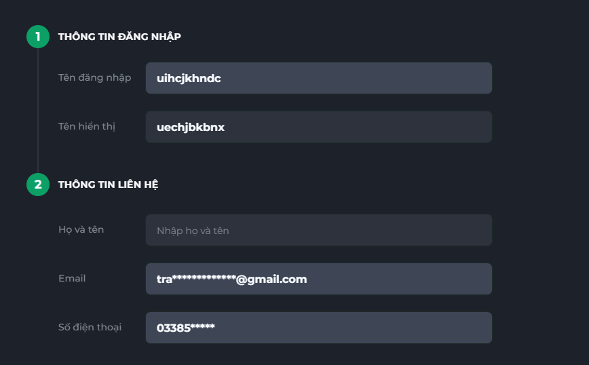This screenshot has height=365, width=589.
Task: Click the green step 1 circle badge
Action: point(38,37)
